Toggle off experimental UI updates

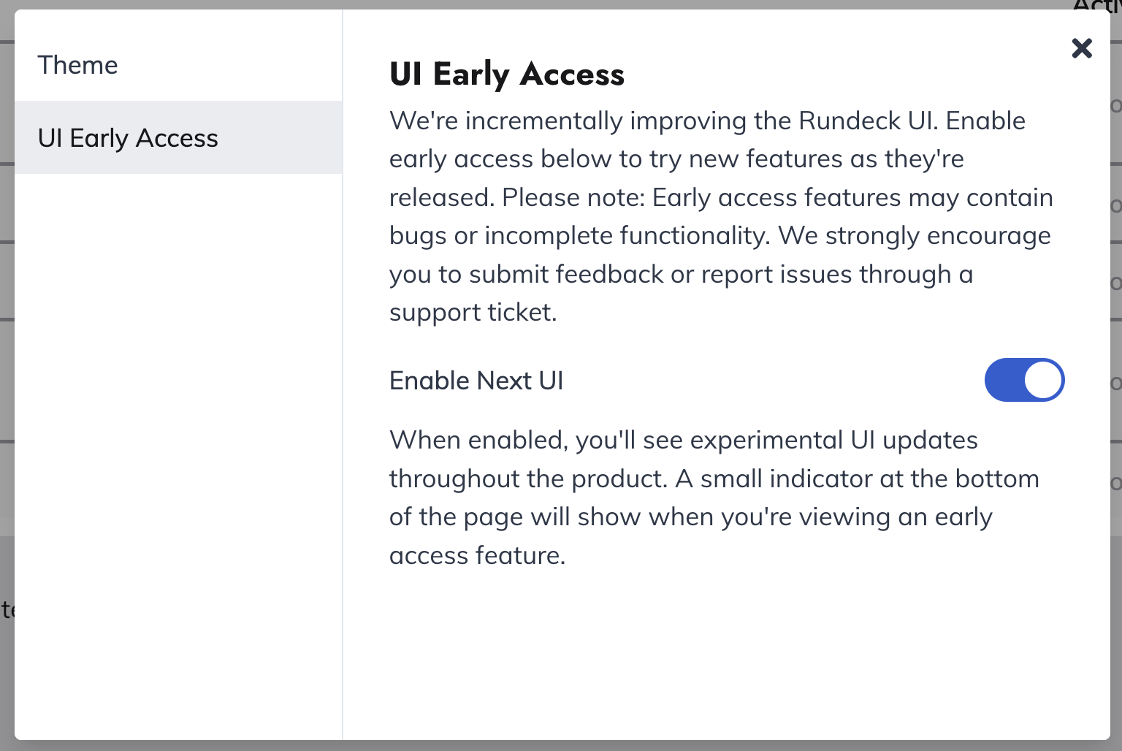(1025, 380)
